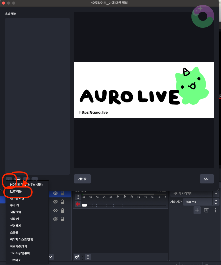Image resolution: width=221 pixels, height=265 pixels.
Task: Choose 크기조정/종횡비 scaling filter
Action: (x=20, y=253)
